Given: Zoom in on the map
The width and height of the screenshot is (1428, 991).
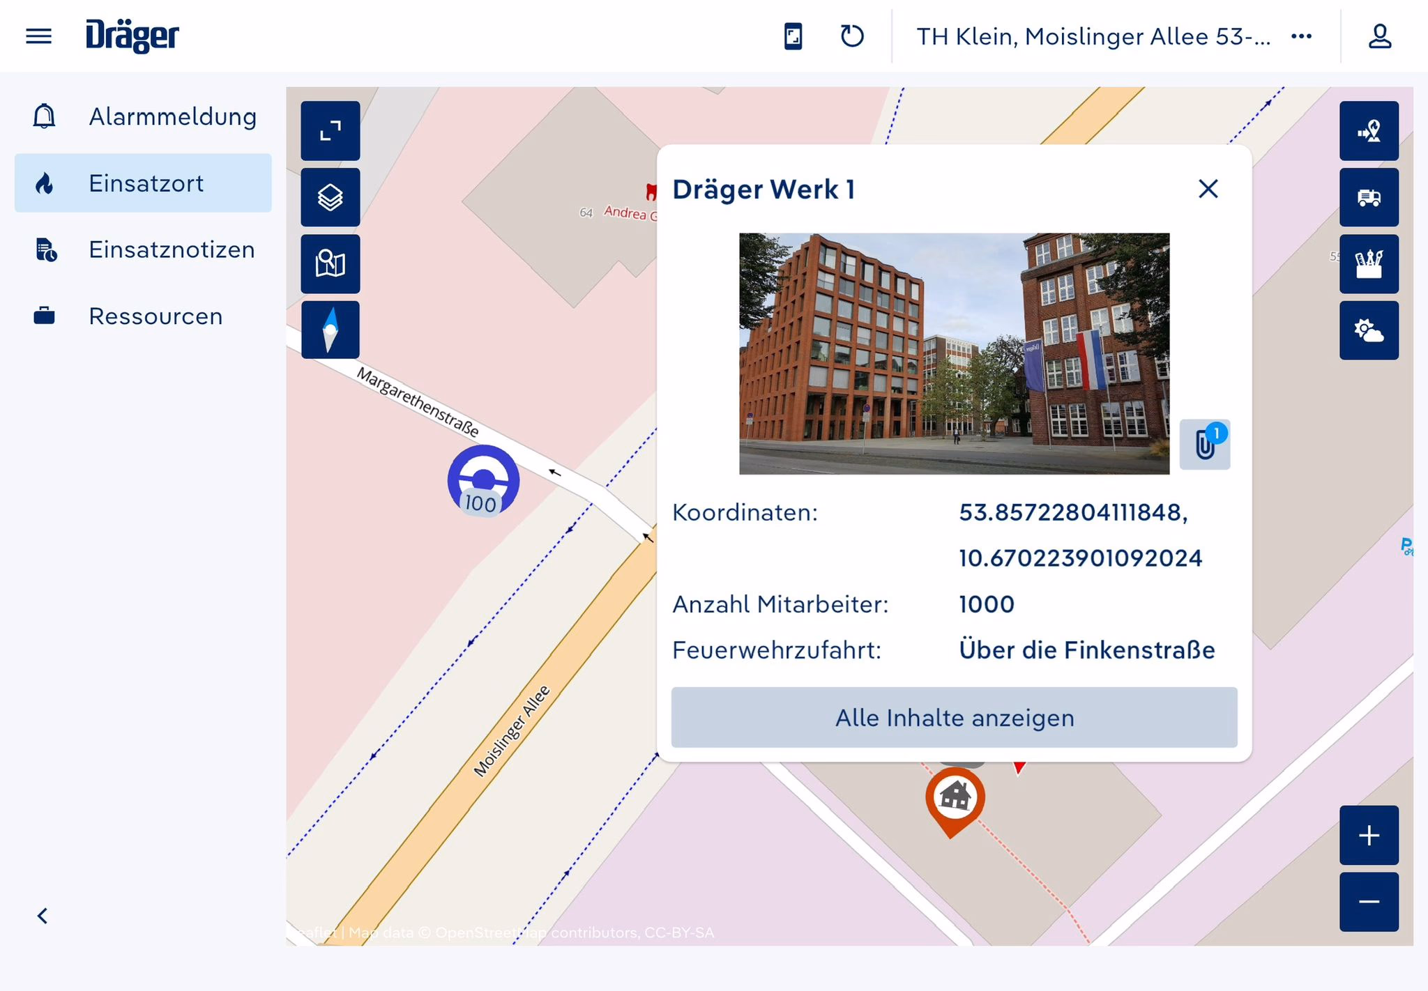Looking at the screenshot, I should coord(1369,835).
